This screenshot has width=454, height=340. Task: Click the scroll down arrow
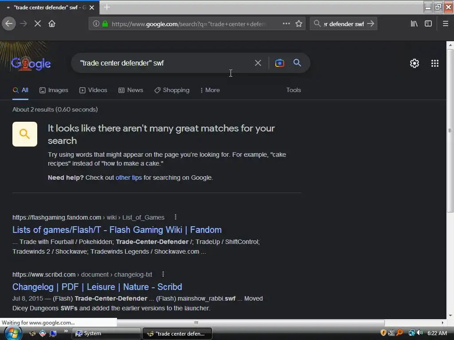(x=450, y=315)
